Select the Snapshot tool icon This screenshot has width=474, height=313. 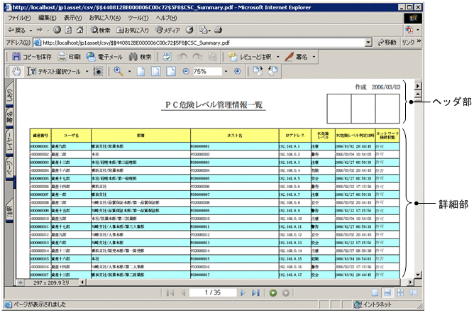coord(99,72)
